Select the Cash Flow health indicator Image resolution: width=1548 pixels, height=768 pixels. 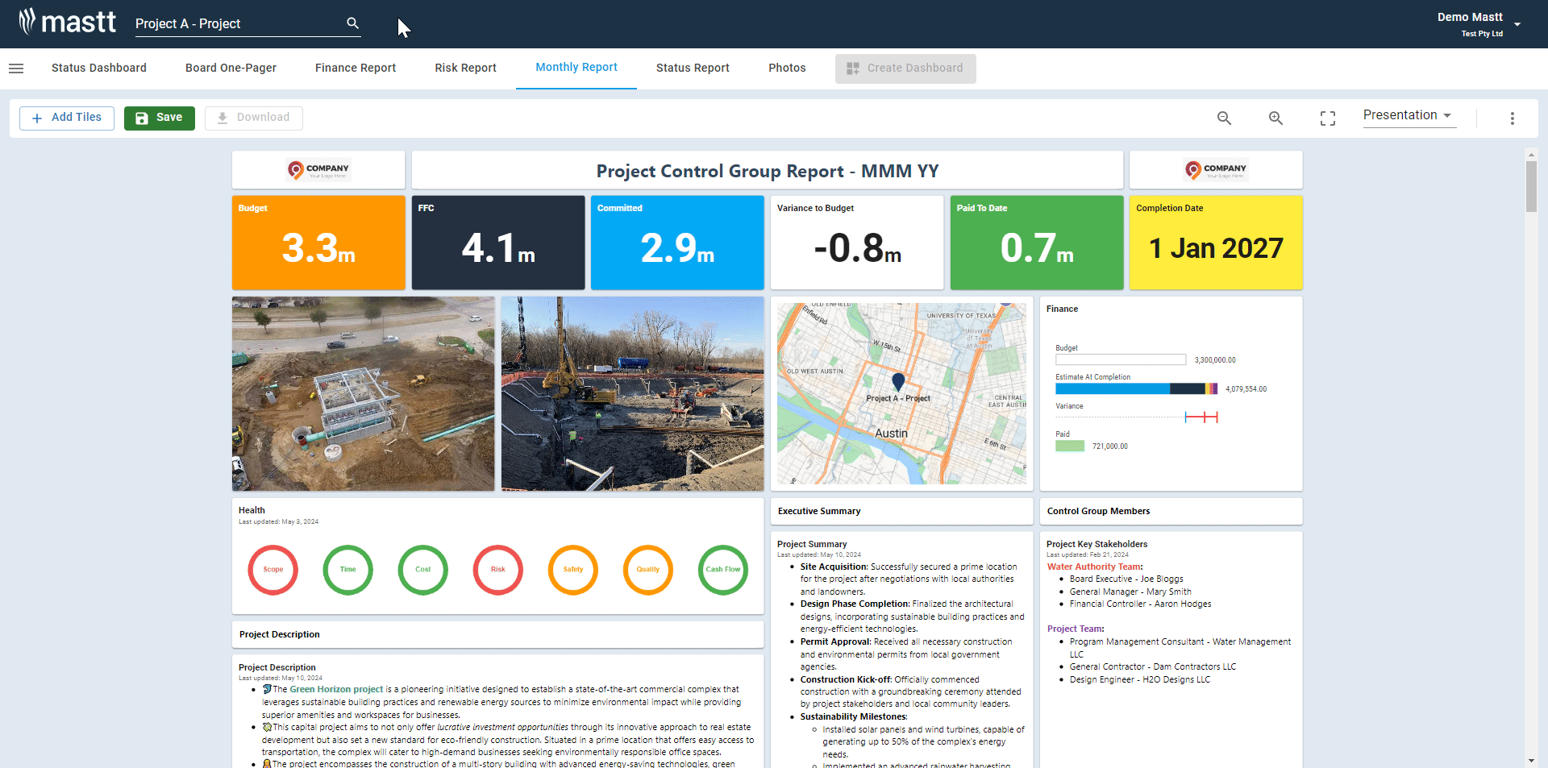722,570
